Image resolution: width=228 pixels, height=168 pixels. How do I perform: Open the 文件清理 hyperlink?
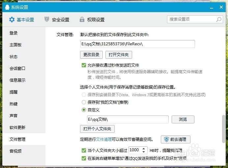click(x=104, y=139)
